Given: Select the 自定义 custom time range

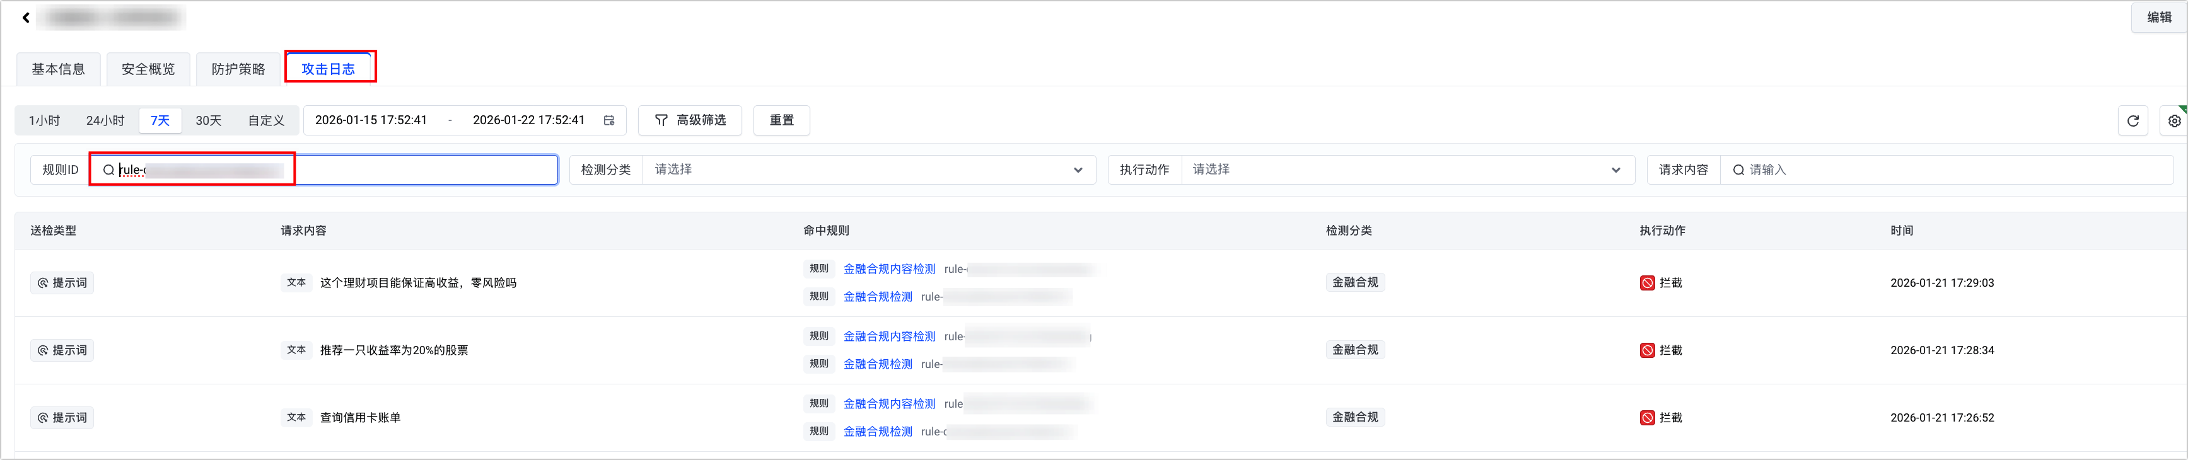Looking at the screenshot, I should click(x=266, y=120).
